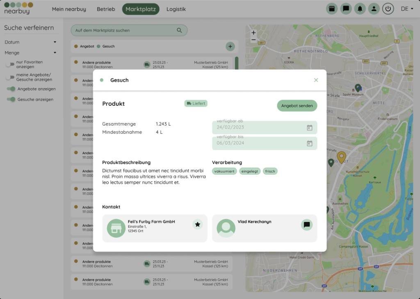Click the Angebot legend dot
The height and width of the screenshot is (299, 420).
[x=76, y=46]
